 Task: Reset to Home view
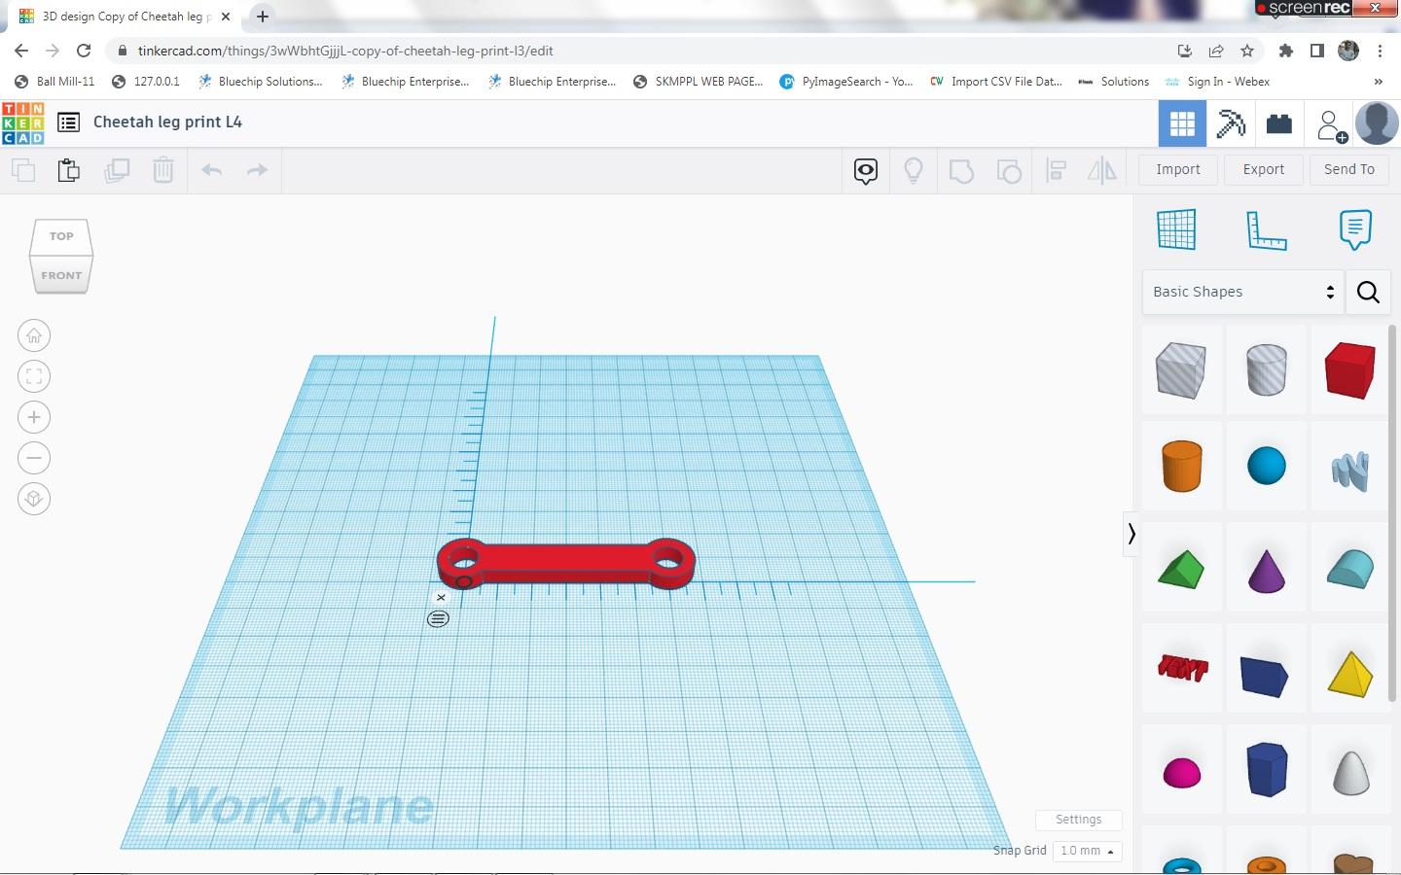[34, 335]
